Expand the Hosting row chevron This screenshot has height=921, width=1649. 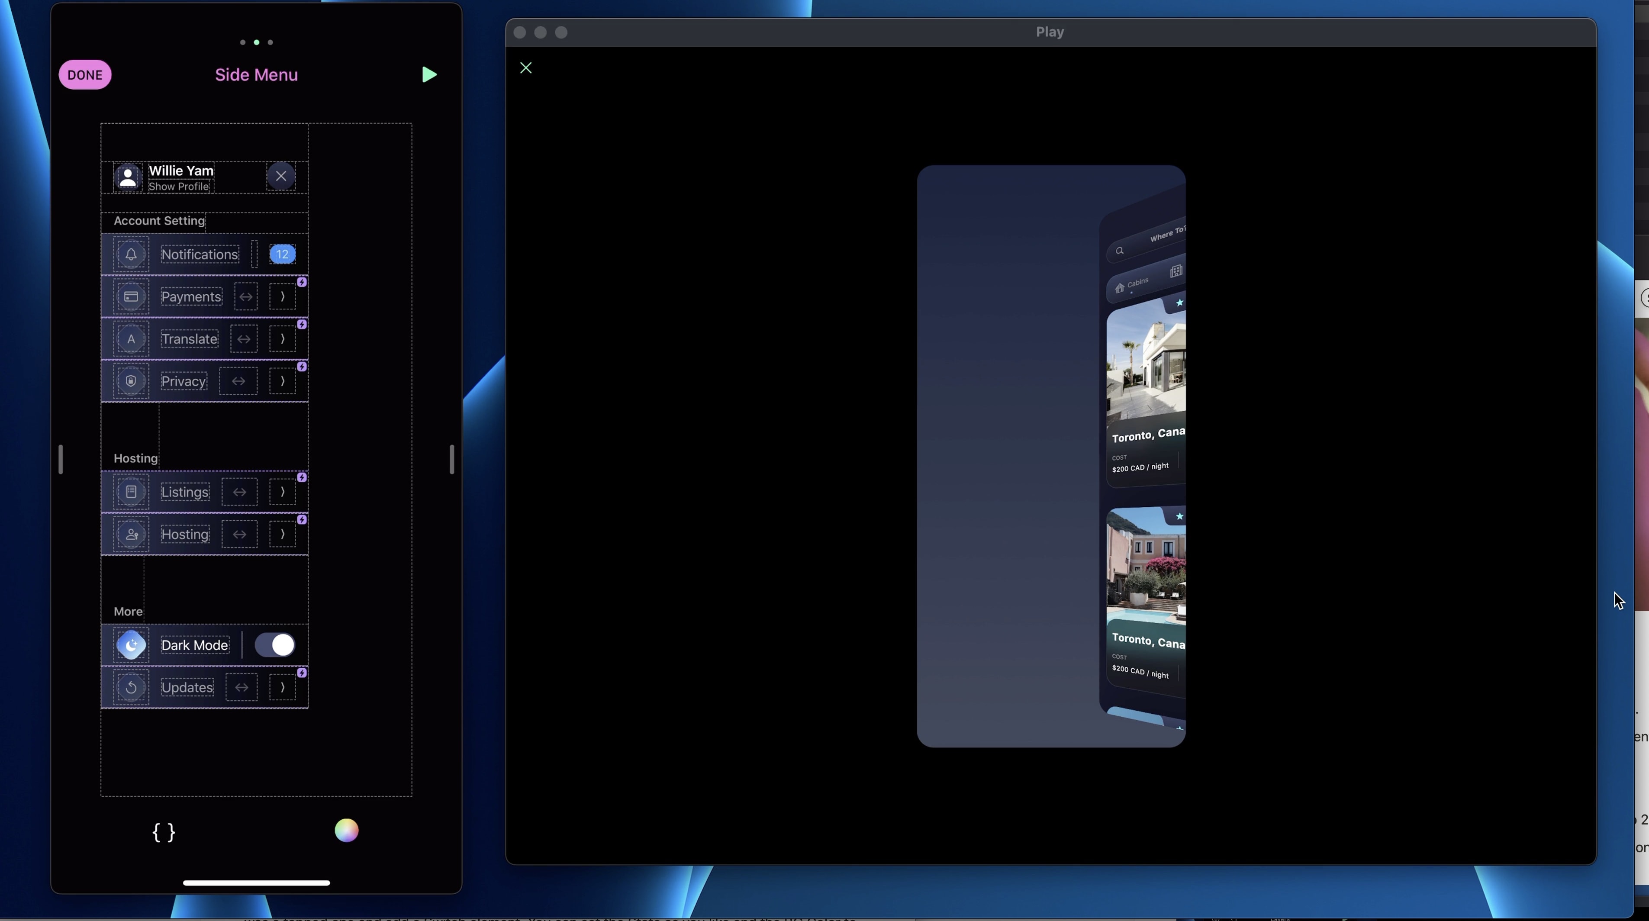tap(282, 535)
